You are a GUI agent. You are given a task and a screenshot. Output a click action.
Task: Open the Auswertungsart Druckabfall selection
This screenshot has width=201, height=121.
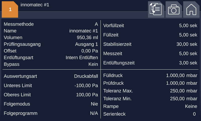click(x=86, y=76)
